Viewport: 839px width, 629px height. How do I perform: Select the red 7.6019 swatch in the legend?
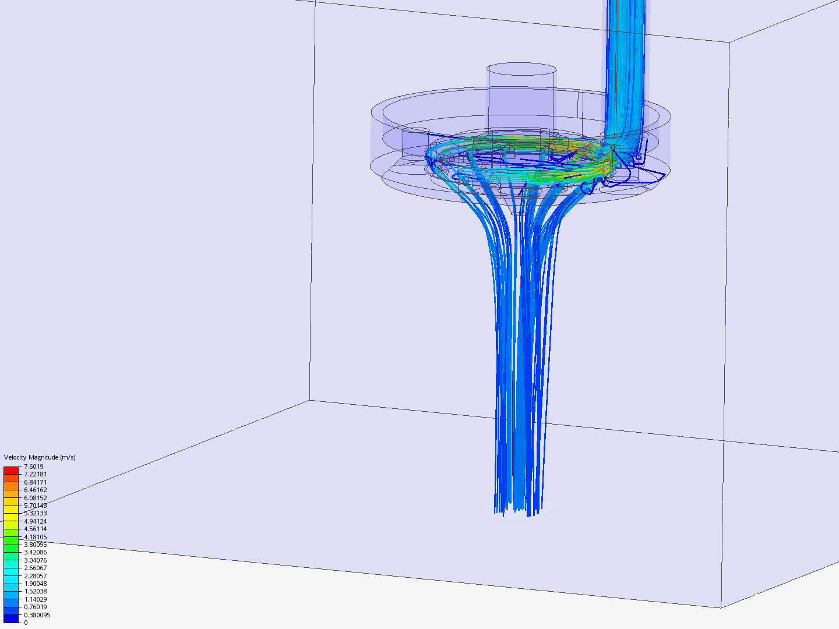click(x=10, y=469)
